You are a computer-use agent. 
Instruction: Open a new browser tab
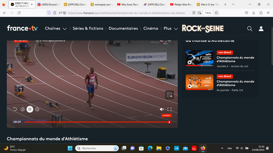tap(225, 5)
